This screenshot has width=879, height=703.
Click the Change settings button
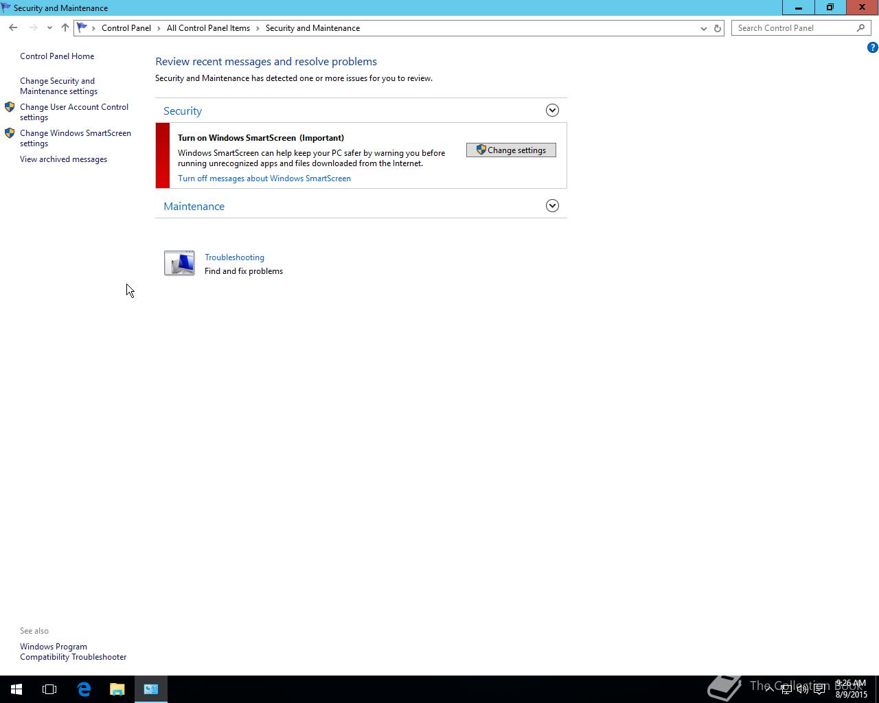(x=511, y=150)
